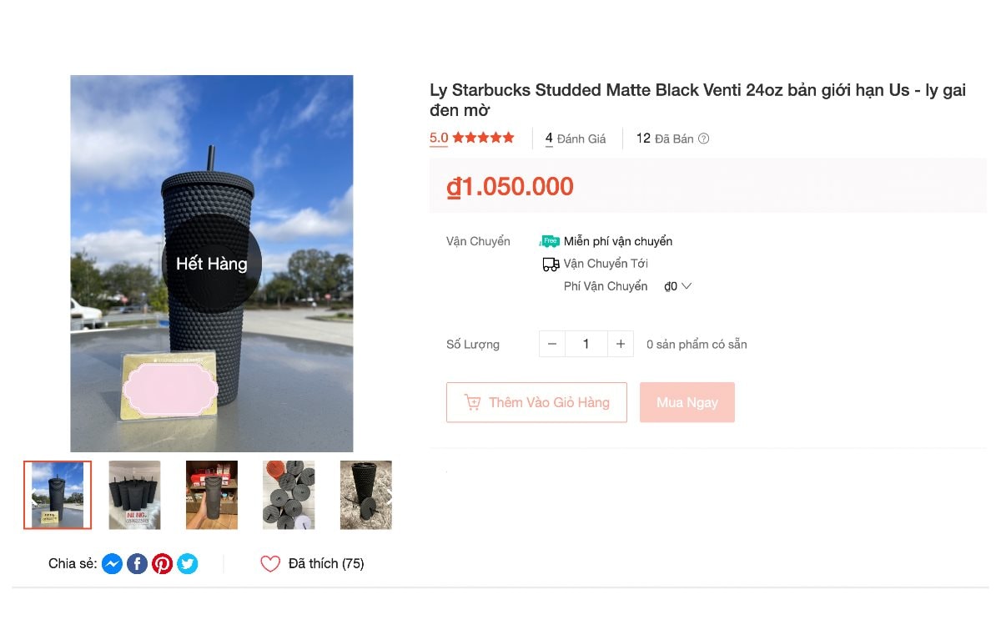1001x630 pixels.
Task: Toggle the heart like icon
Action: [x=270, y=564]
